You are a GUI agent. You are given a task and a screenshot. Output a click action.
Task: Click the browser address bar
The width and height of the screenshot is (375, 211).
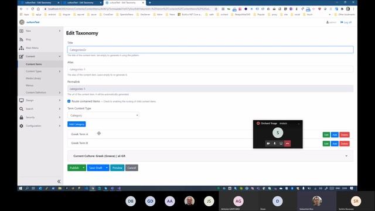(129, 9)
